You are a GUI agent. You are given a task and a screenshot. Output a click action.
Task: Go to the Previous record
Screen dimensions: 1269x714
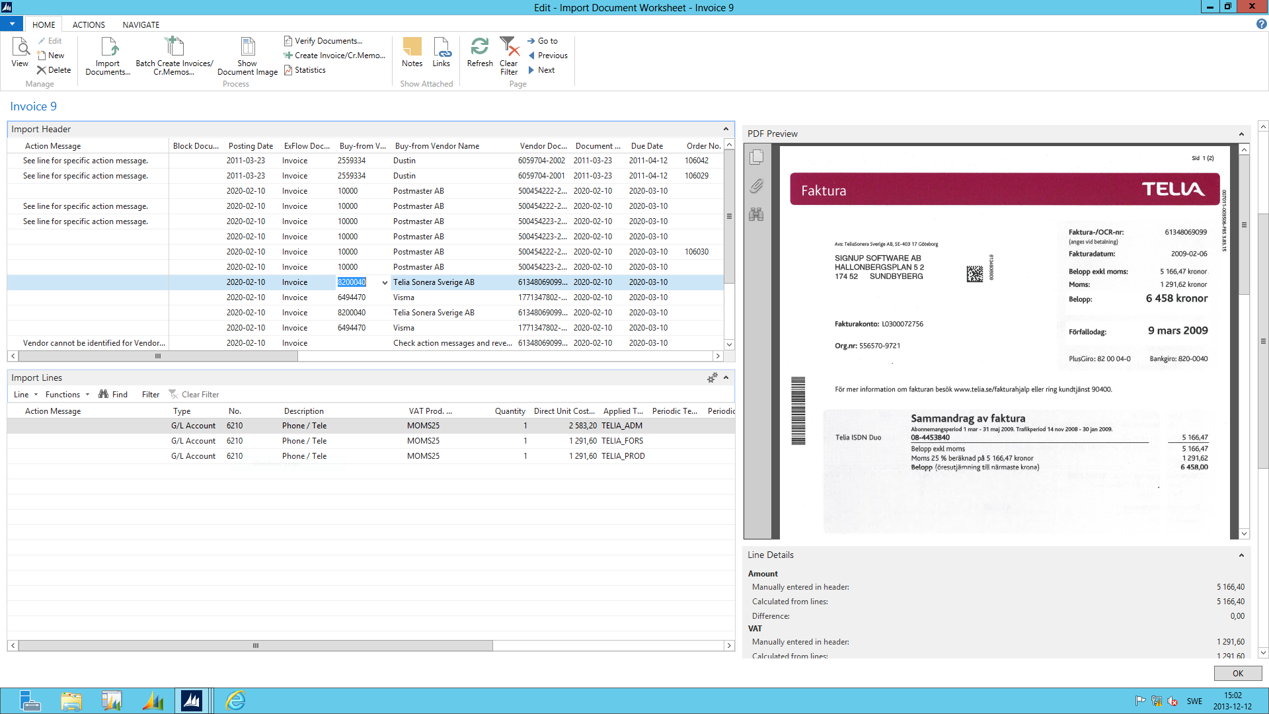547,56
